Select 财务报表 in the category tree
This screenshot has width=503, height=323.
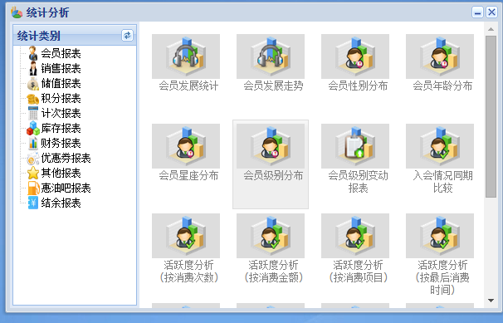pos(61,144)
